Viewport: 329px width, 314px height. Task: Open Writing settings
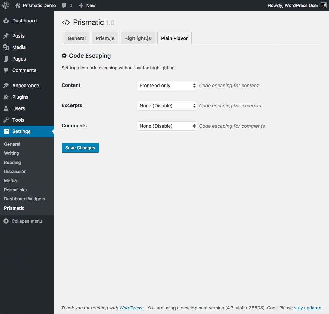[x=12, y=153]
